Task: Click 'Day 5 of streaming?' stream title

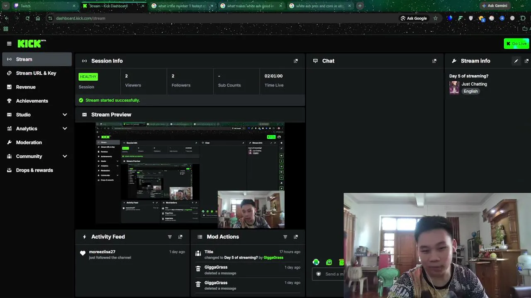Action: coord(469,76)
